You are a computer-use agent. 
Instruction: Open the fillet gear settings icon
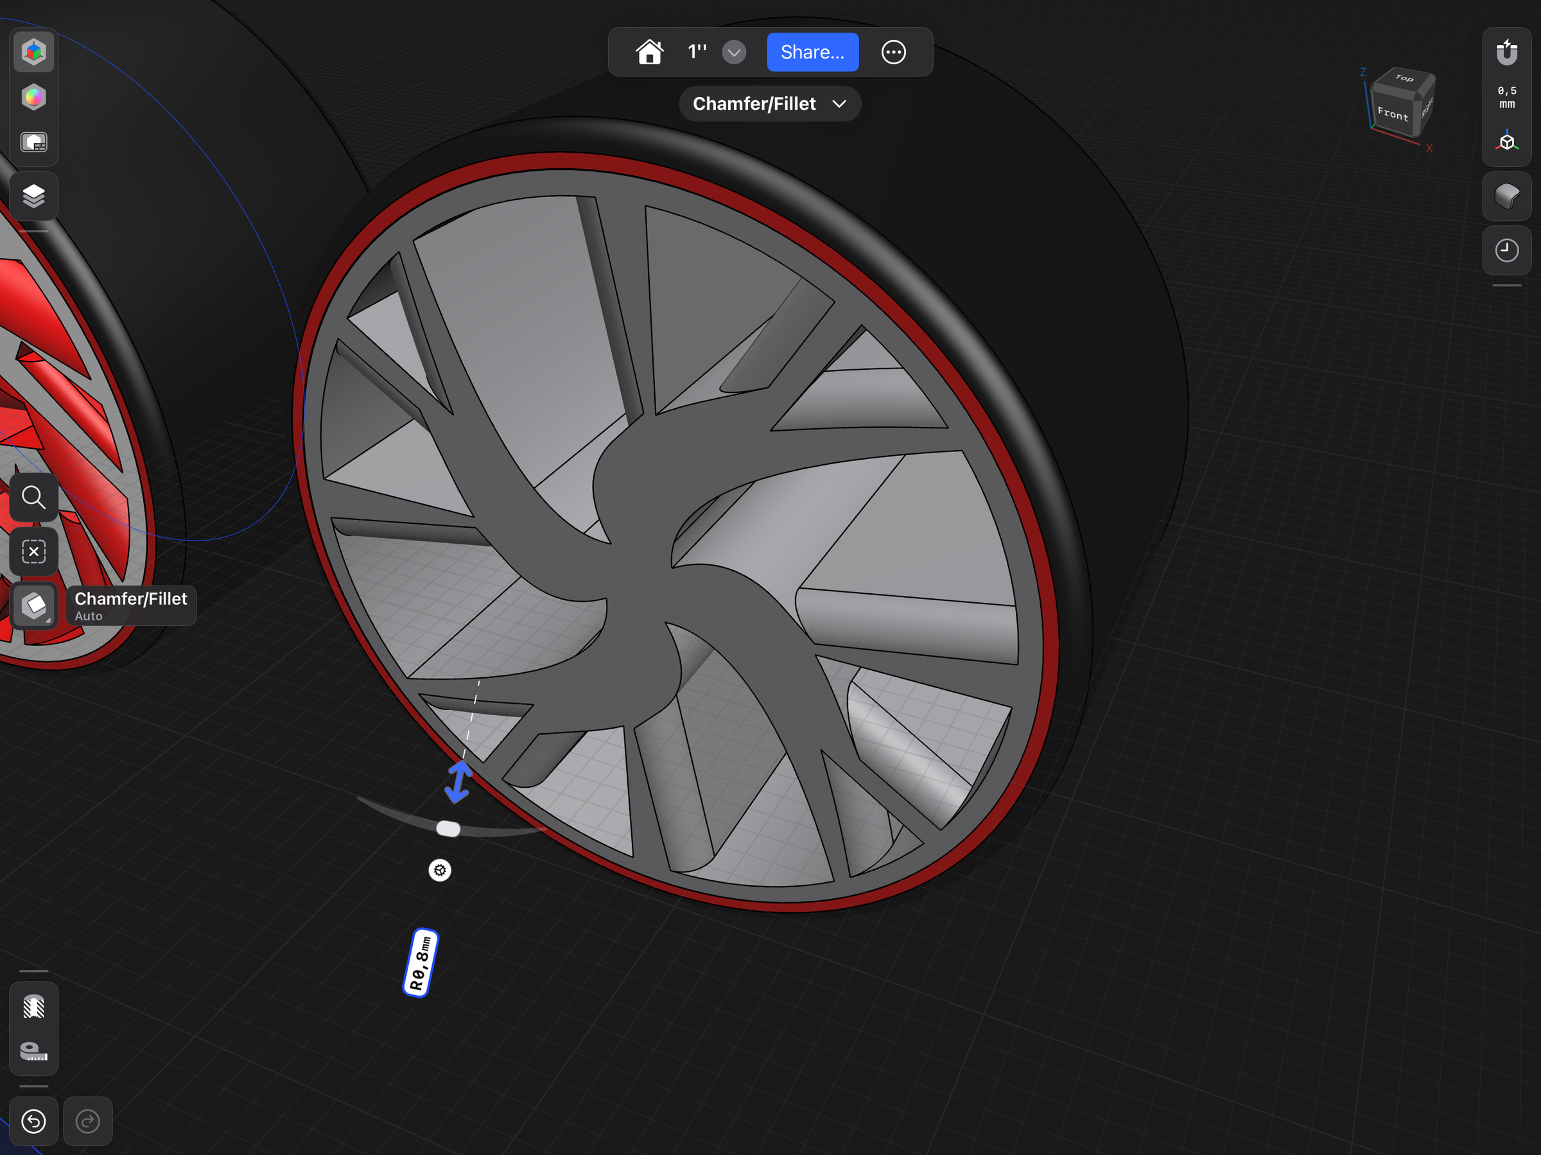[440, 870]
